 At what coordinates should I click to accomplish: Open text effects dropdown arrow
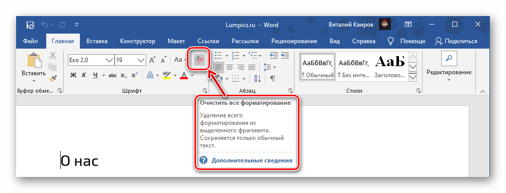[157, 76]
